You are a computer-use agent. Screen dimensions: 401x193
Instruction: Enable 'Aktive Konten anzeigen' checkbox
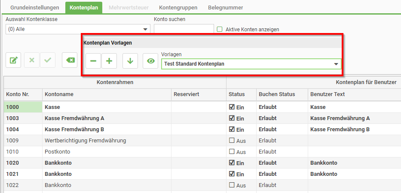click(x=220, y=29)
